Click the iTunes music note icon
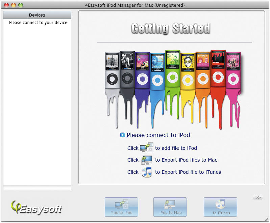Viewport: 270px width, 223px height. pos(147,172)
